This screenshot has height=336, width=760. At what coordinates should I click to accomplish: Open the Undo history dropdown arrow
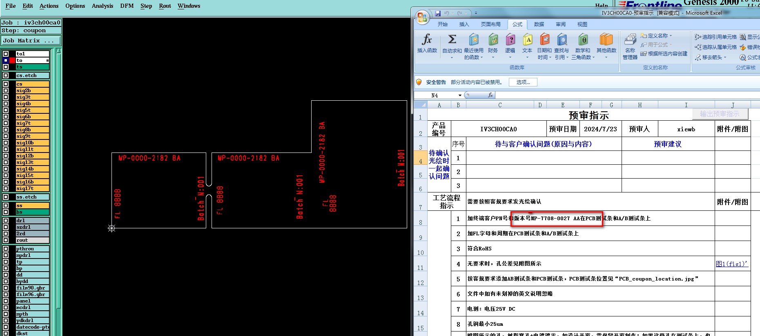point(452,13)
